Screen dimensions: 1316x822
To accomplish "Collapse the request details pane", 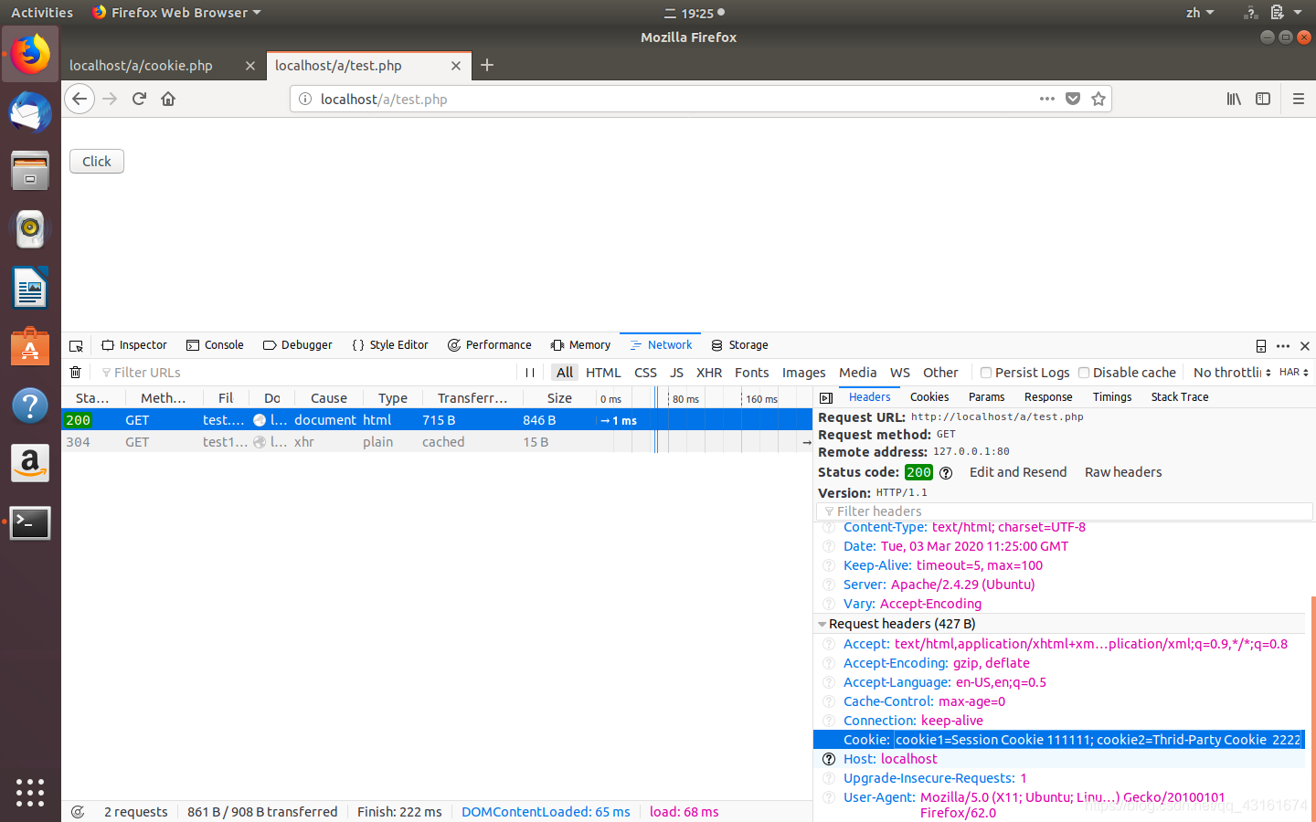I will pyautogui.click(x=826, y=397).
